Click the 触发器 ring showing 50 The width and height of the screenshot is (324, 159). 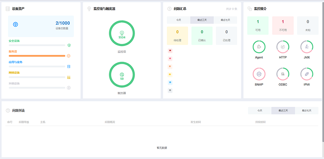coord(122,75)
